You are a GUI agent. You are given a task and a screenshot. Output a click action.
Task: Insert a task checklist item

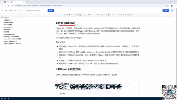(x=80, y=15)
